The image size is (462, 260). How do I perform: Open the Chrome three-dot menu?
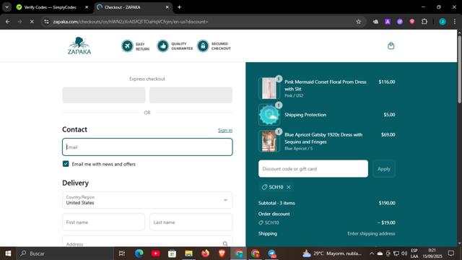455,22
